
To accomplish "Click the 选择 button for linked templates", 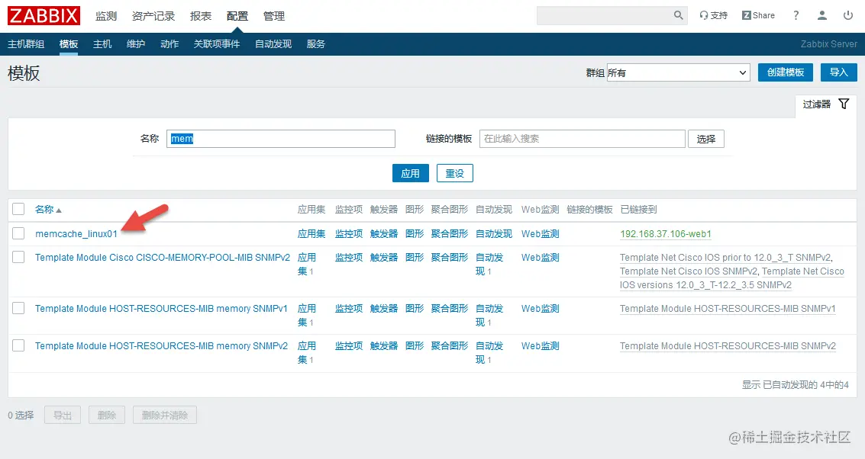I will (706, 139).
